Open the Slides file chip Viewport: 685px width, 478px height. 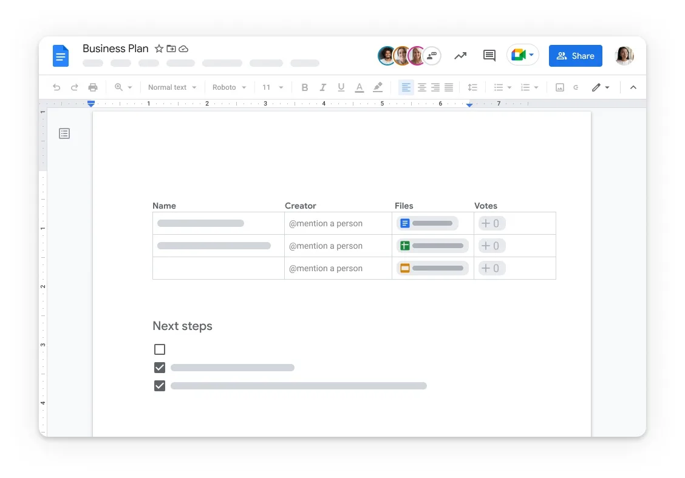click(x=432, y=268)
